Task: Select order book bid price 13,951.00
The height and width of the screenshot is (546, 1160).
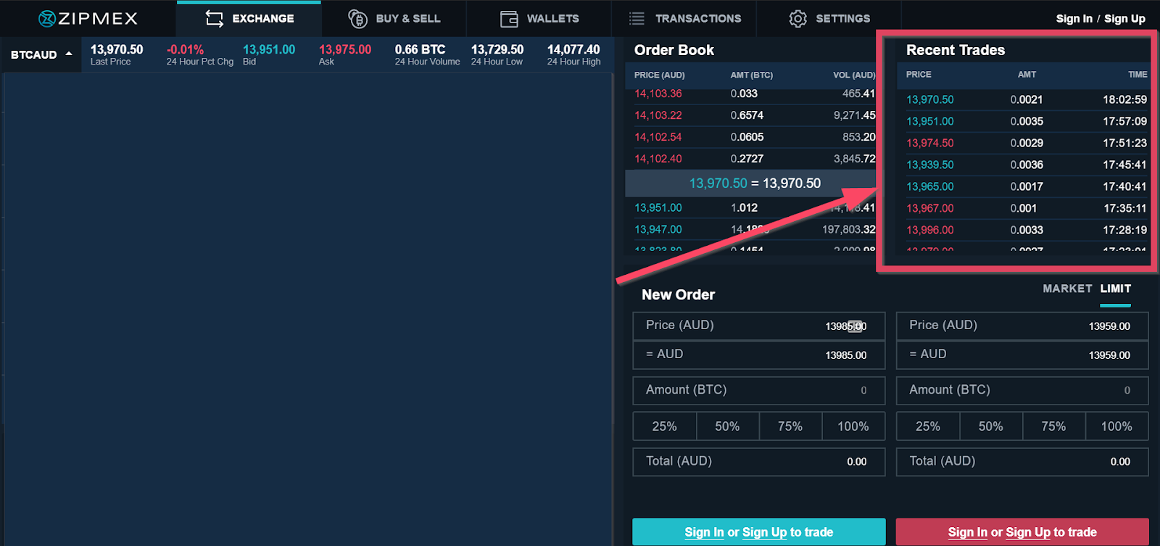Action: click(658, 208)
